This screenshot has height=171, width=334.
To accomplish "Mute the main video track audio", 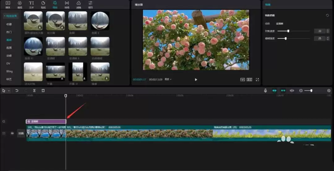I will click(x=12, y=133).
